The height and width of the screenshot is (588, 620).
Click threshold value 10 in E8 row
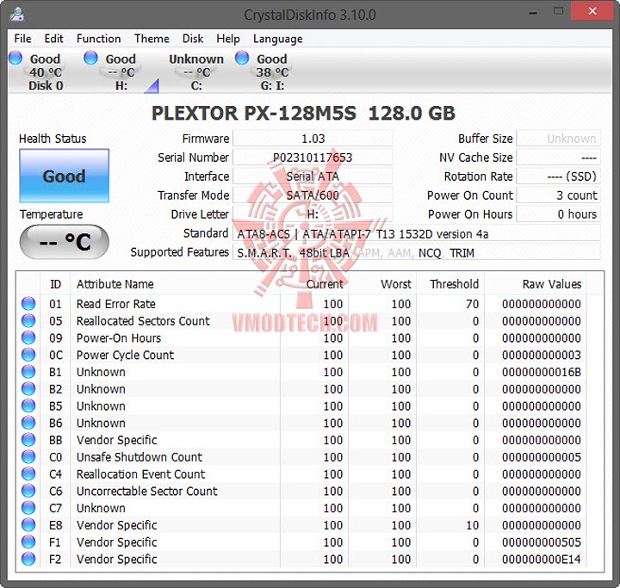click(x=472, y=525)
